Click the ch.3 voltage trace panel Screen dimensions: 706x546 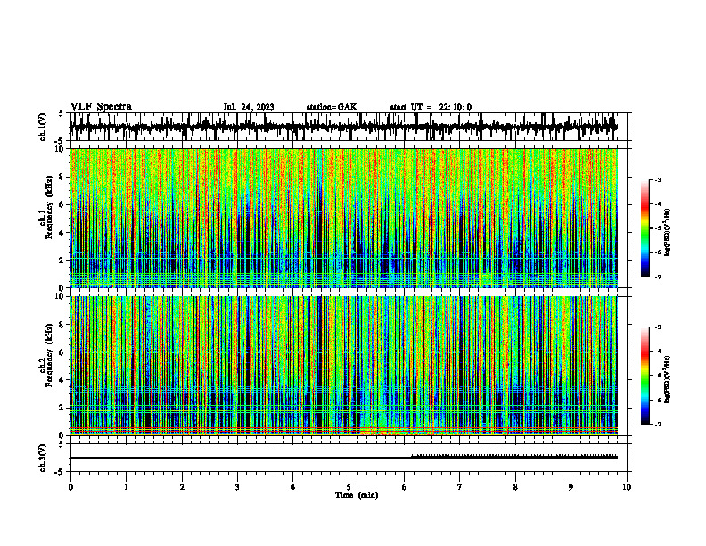[348, 458]
